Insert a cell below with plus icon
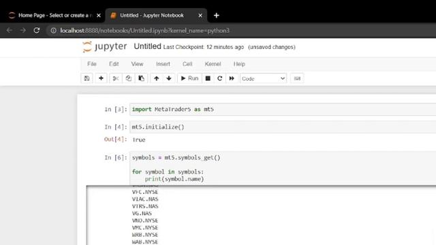 [102, 78]
